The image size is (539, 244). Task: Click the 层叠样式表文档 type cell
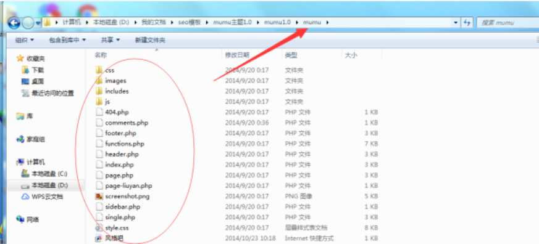click(x=306, y=227)
